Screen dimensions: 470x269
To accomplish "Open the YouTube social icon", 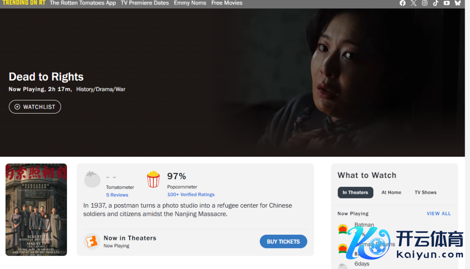I will coord(446,3).
